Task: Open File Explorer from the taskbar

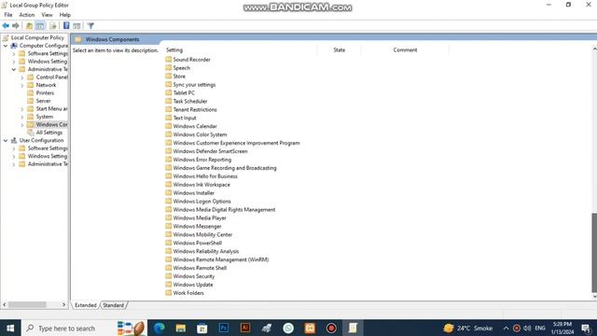Action: click(180, 328)
